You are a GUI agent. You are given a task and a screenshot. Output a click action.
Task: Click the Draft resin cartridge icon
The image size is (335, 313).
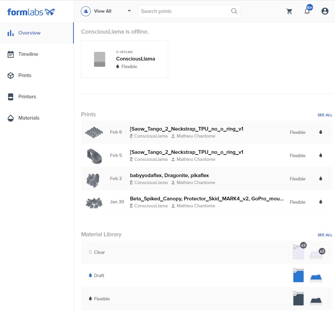click(x=298, y=275)
